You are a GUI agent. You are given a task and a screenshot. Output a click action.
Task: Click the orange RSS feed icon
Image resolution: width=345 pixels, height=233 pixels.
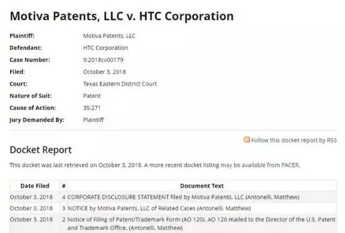247,140
